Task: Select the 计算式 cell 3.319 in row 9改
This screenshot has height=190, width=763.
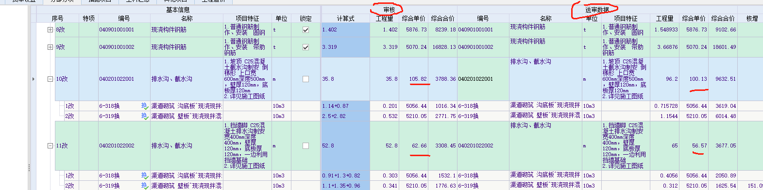Action: click(345, 47)
